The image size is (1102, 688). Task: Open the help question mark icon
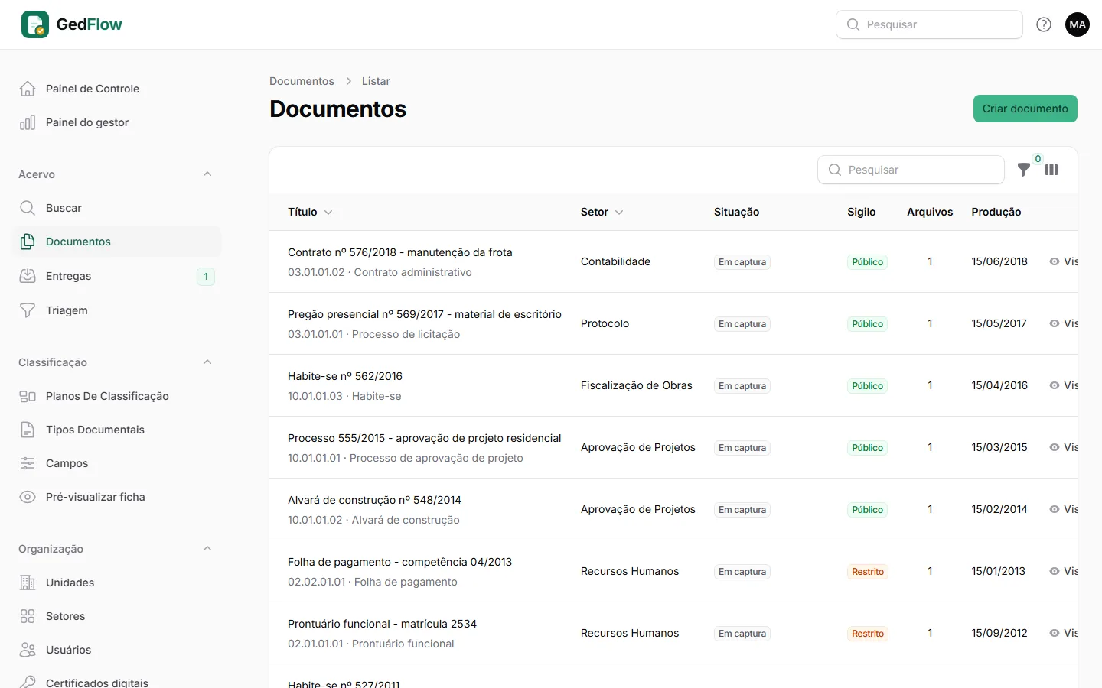(1044, 24)
